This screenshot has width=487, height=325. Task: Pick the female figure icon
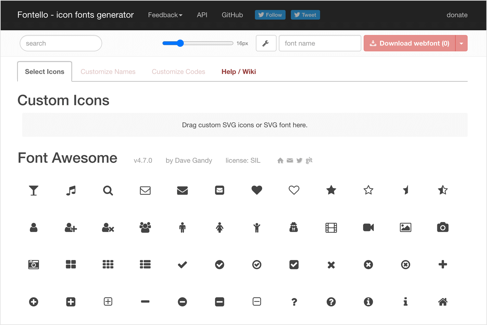pos(220,227)
